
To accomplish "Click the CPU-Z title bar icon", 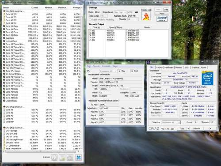I will tap(149, 62).
